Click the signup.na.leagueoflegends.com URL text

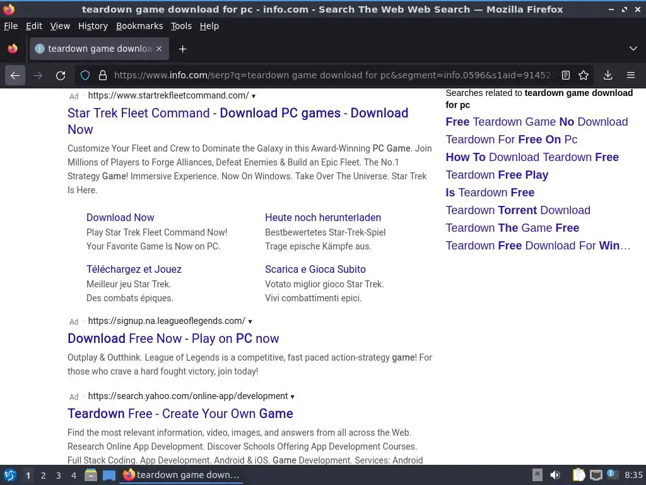click(167, 321)
